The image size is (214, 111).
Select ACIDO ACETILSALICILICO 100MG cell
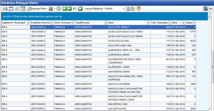[129, 32]
